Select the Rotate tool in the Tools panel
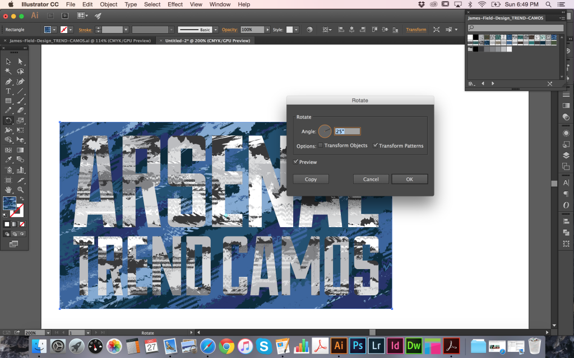Viewport: 574px width, 358px height. pyautogui.click(x=8, y=120)
